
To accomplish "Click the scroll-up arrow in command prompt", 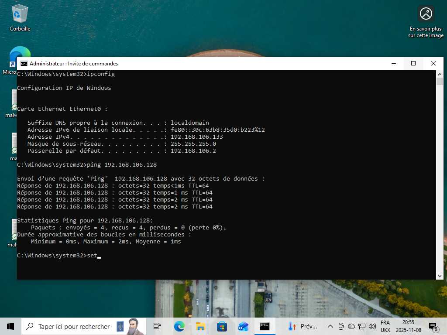I will click(440, 74).
